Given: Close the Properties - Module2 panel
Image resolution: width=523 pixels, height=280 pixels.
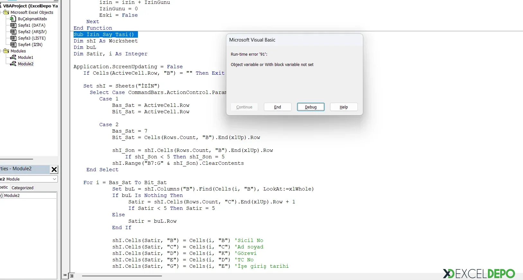Looking at the screenshot, I should [x=54, y=169].
